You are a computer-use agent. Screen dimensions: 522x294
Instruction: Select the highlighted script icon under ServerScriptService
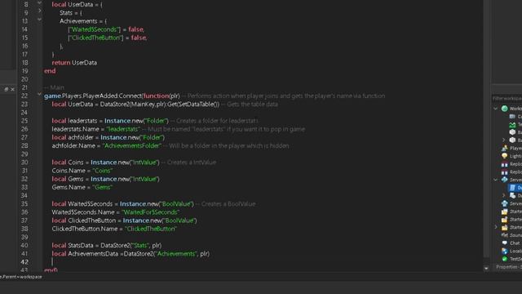click(x=512, y=188)
